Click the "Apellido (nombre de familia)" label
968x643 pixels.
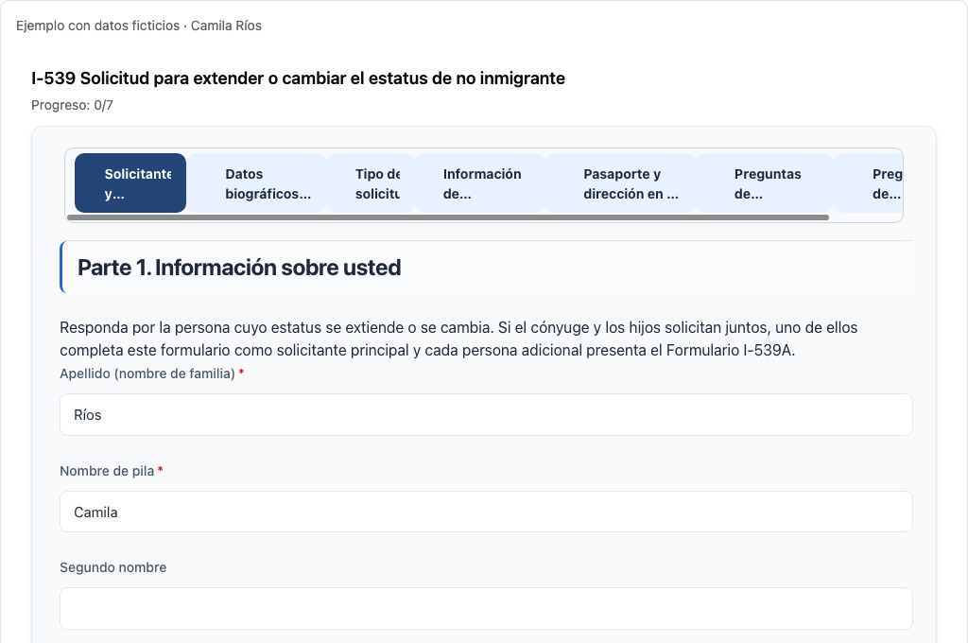(x=147, y=374)
